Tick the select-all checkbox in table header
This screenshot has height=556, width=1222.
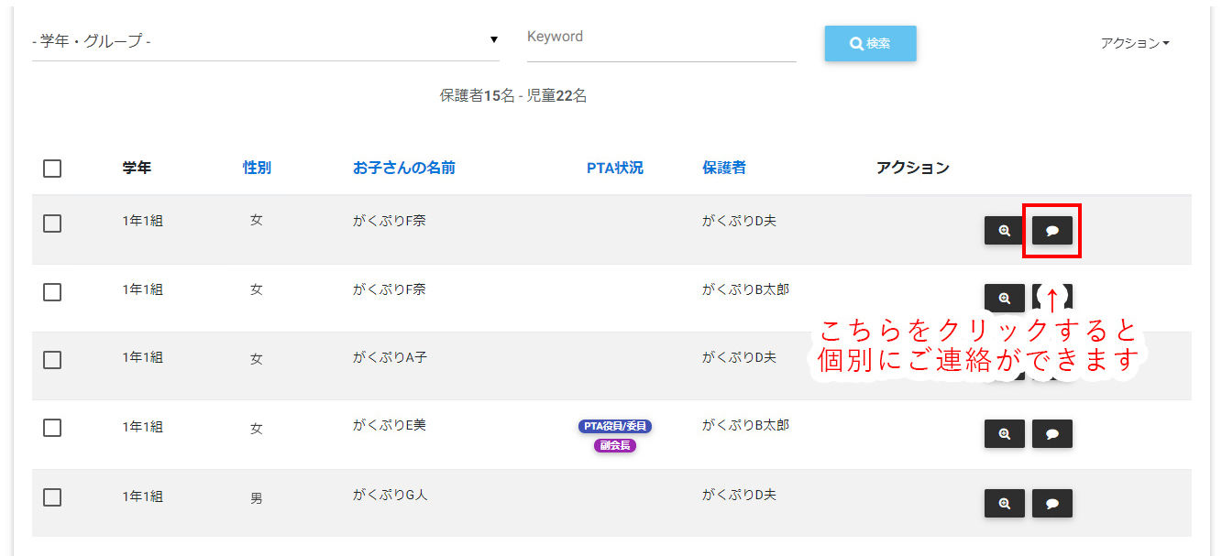52,169
